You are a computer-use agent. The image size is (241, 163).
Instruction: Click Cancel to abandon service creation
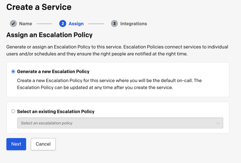(43, 144)
